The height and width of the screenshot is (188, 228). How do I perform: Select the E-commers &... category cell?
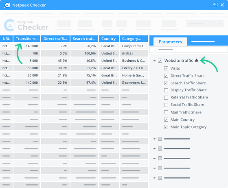(134, 83)
